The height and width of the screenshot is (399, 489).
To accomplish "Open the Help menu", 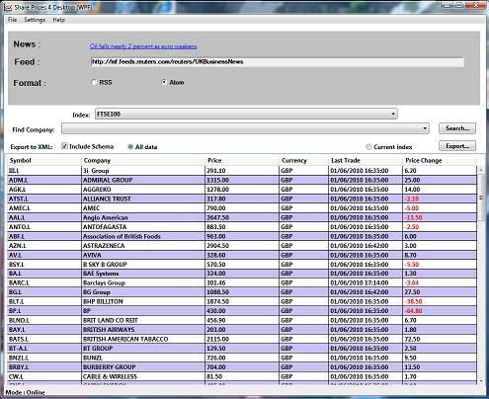I will (x=59, y=20).
